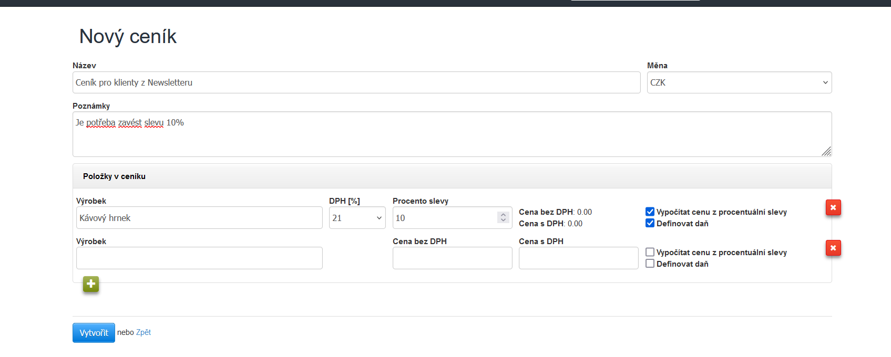Focus the Cena s DPH input
The image size is (891, 357).
(578, 258)
